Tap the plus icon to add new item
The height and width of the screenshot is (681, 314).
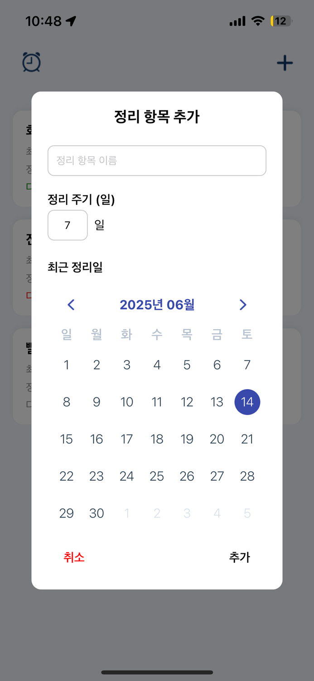click(285, 63)
